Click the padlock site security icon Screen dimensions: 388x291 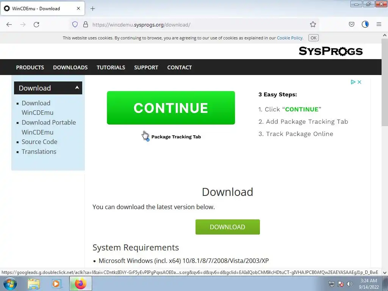(86, 24)
